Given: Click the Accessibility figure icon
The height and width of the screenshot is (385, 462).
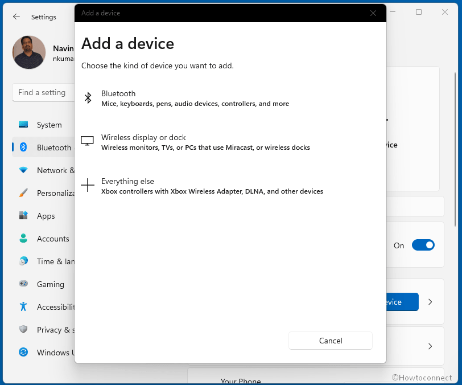Looking at the screenshot, I should point(23,306).
